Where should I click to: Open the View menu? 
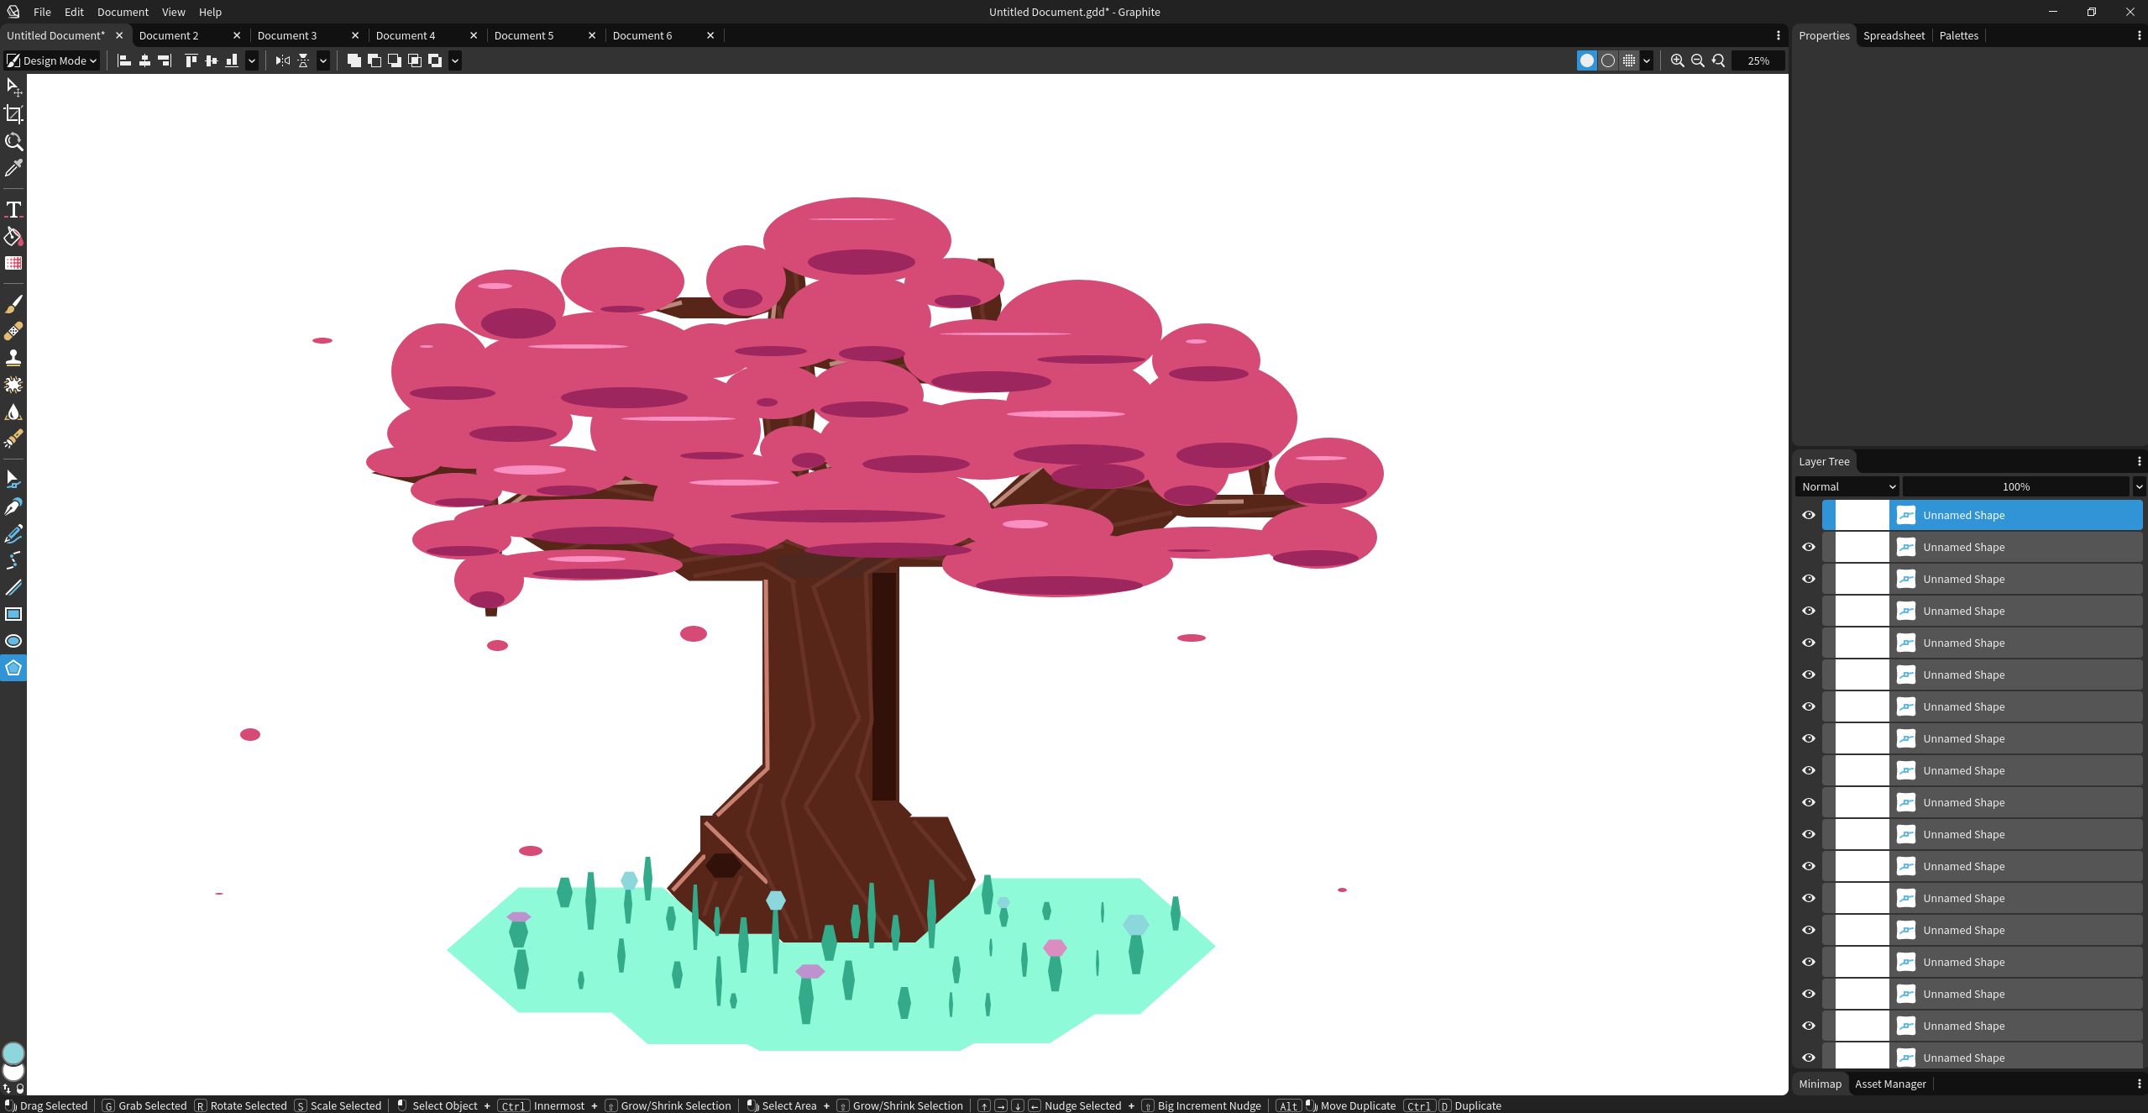coord(174,12)
